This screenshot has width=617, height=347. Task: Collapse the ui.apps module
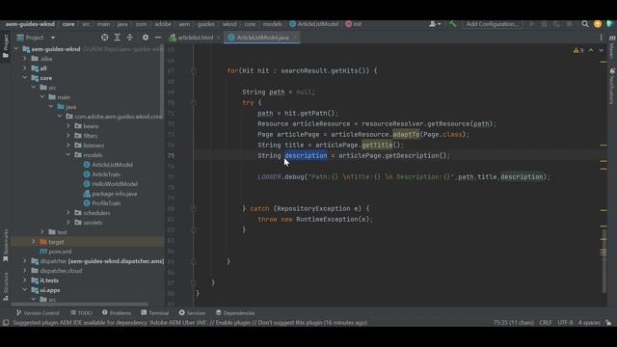pyautogui.click(x=25, y=290)
